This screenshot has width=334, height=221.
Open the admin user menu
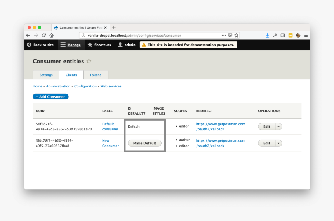pyautogui.click(x=127, y=45)
